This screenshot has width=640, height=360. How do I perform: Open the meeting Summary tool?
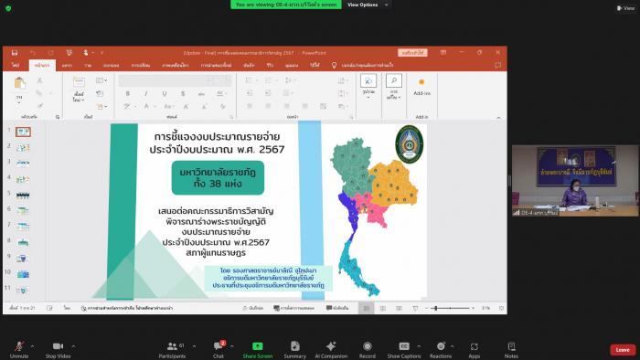(x=294, y=349)
